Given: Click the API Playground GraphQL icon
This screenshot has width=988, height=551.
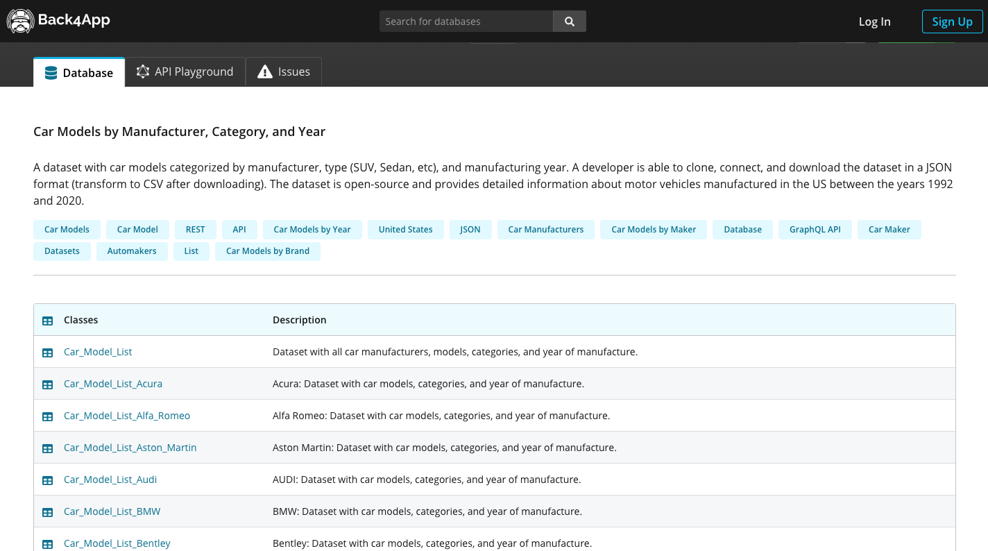Looking at the screenshot, I should (143, 71).
